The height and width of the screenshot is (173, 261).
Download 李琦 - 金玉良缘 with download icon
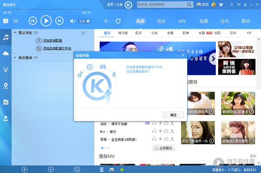point(172,139)
